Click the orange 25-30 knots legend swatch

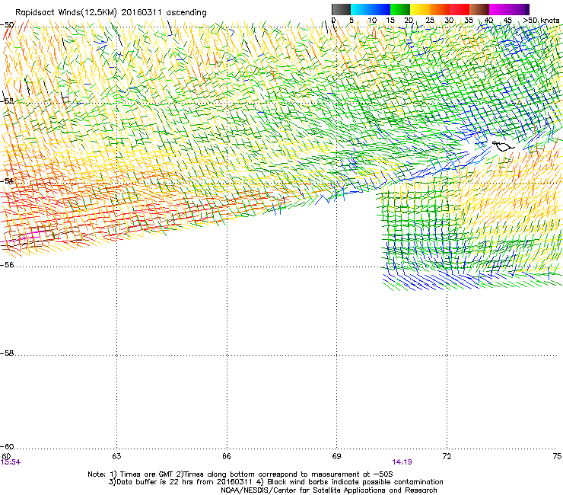[x=440, y=9]
